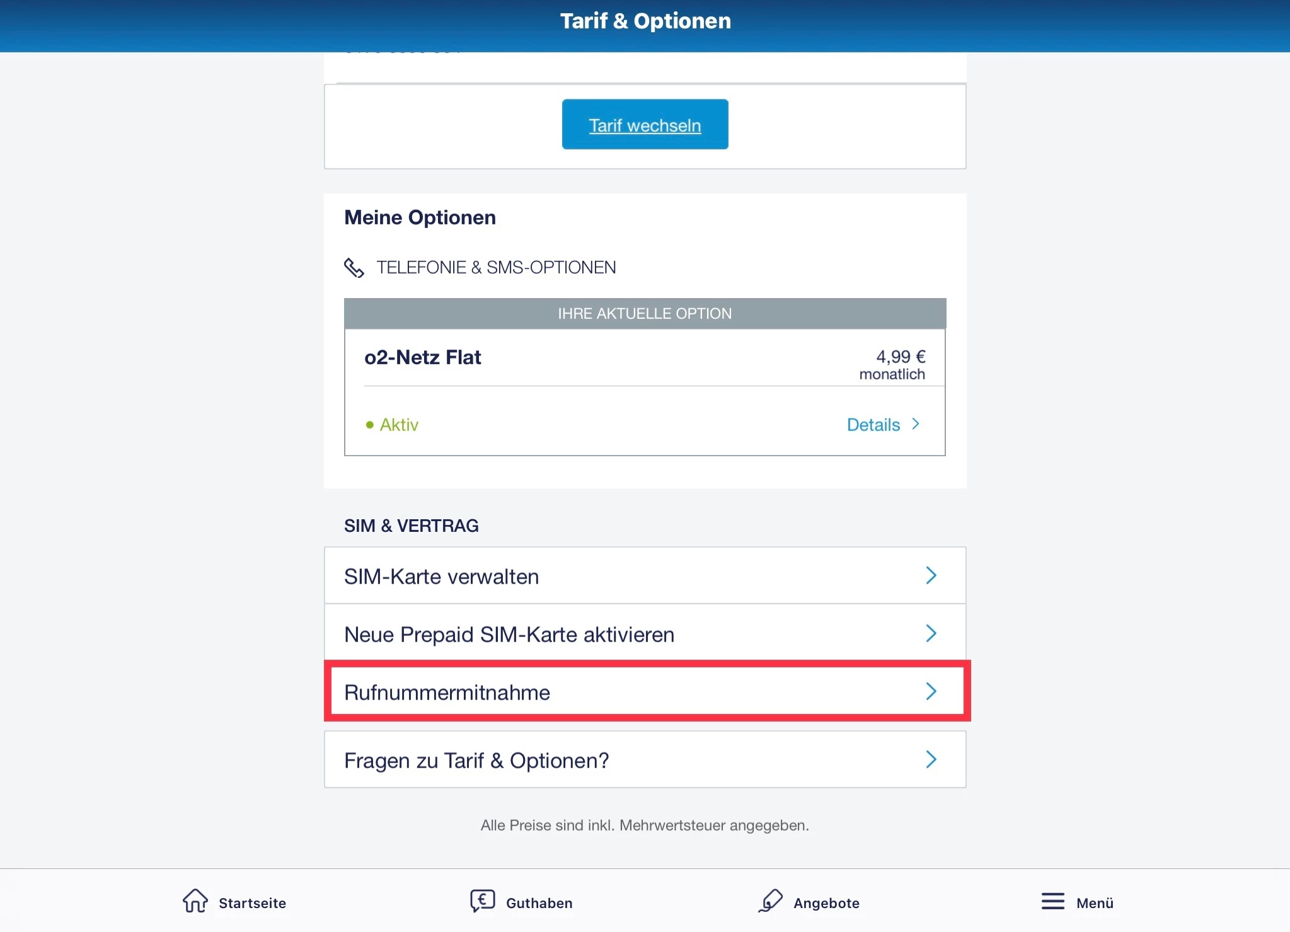Viewport: 1290px width, 932px height.
Task: Switch to the Guthaben tab label
Action: tap(539, 903)
